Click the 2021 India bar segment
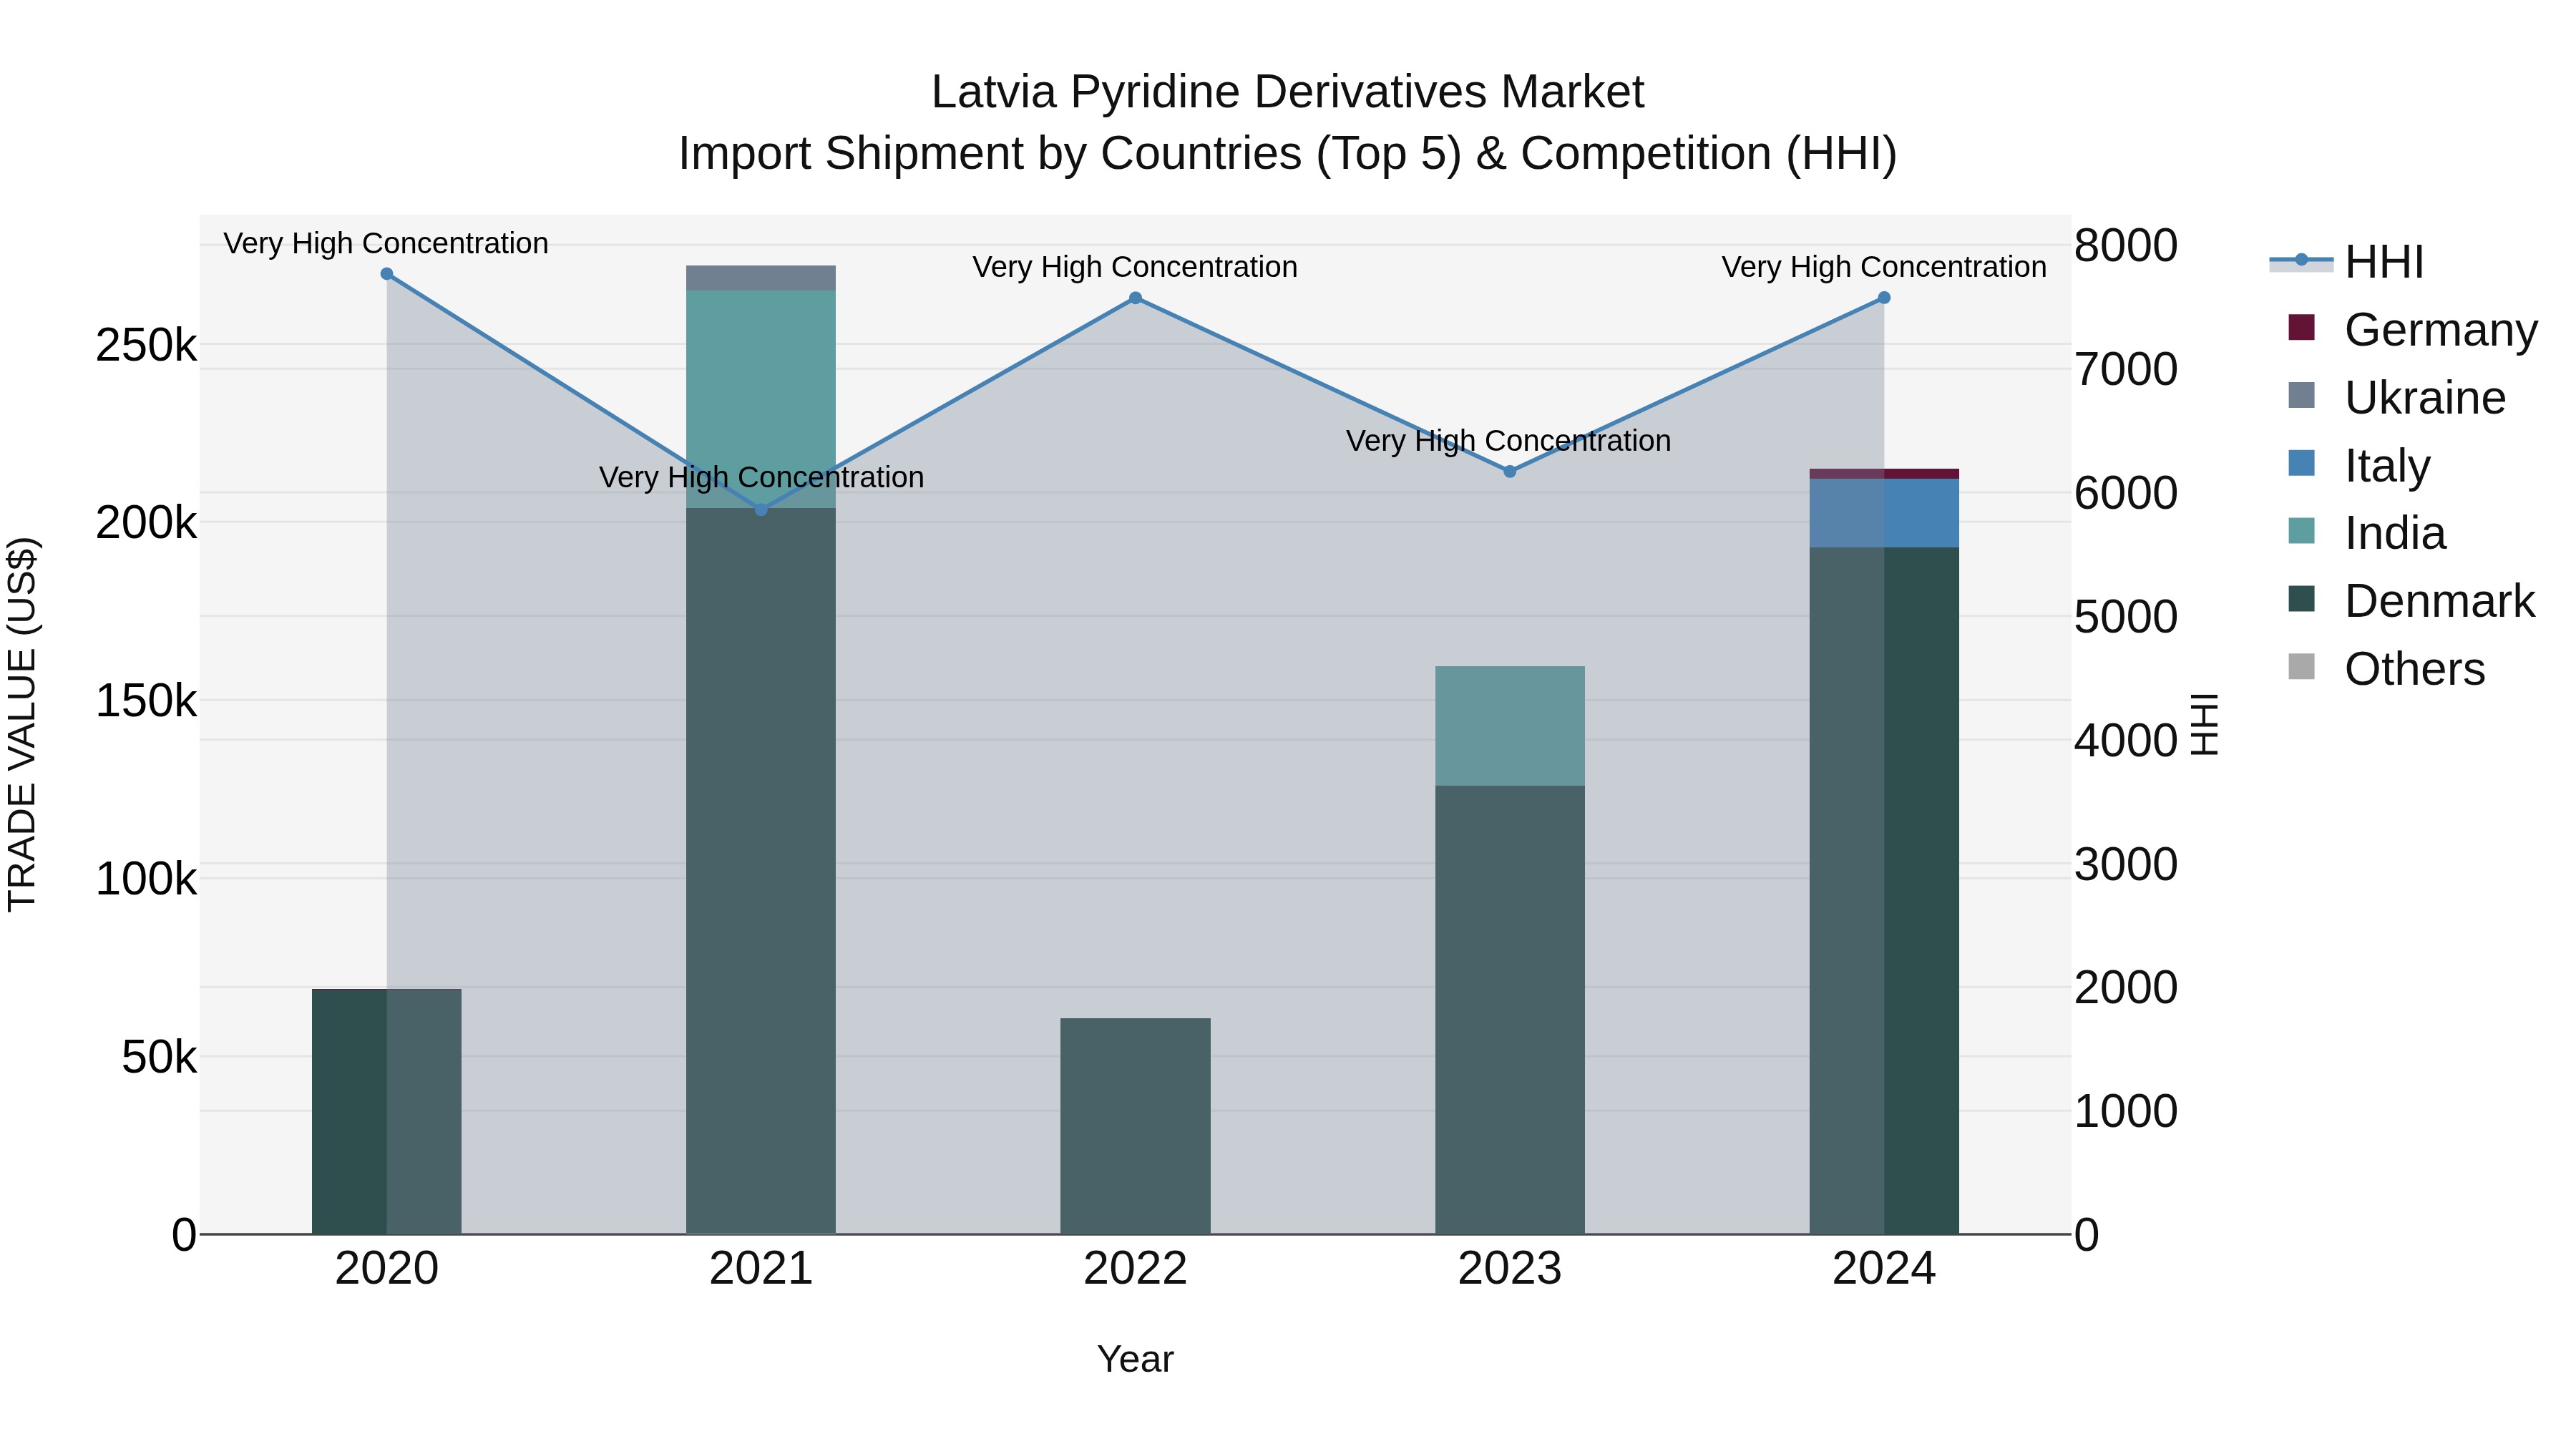Screen dimensions: 2576x1449 click(761, 400)
